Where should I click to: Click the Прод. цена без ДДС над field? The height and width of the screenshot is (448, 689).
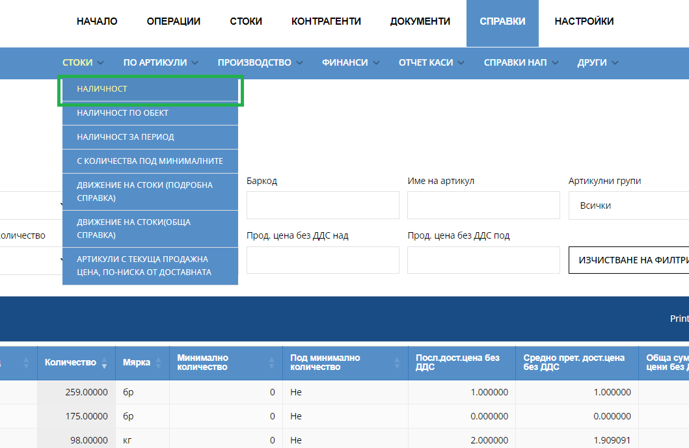(x=323, y=260)
